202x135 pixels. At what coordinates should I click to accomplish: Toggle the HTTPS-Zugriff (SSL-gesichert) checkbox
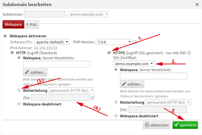[x=109, y=53]
